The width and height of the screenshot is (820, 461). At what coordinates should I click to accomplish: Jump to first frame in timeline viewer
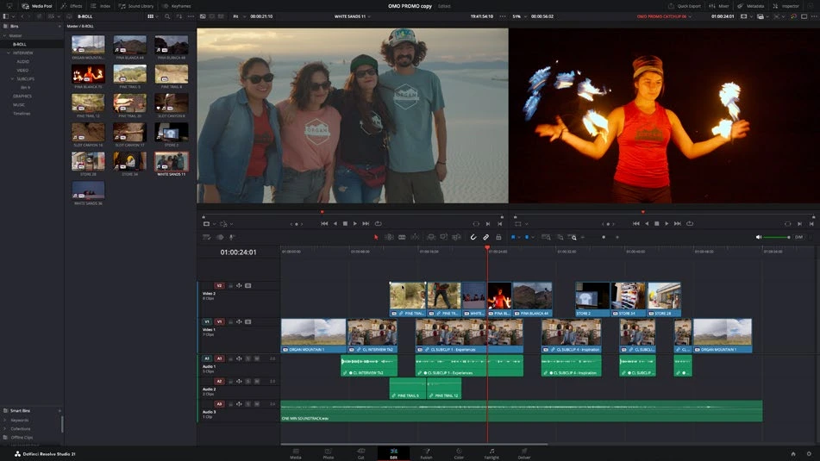(636, 224)
